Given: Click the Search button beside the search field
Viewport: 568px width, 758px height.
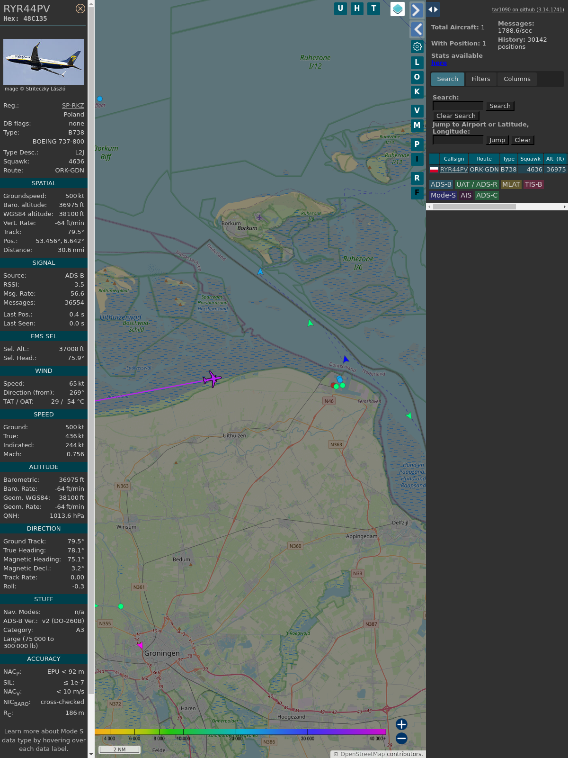Looking at the screenshot, I should pyautogui.click(x=500, y=106).
